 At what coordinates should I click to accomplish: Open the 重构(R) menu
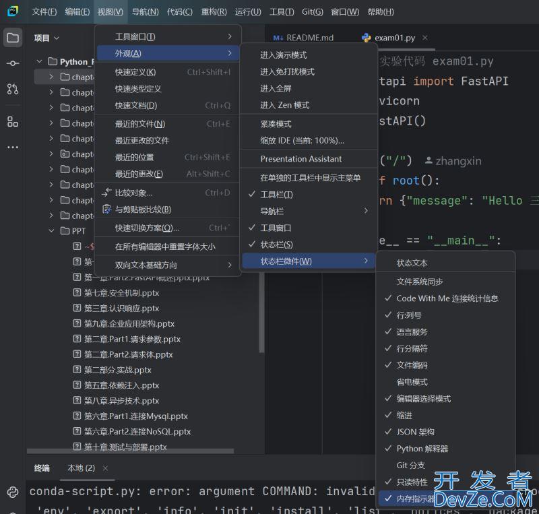click(214, 11)
